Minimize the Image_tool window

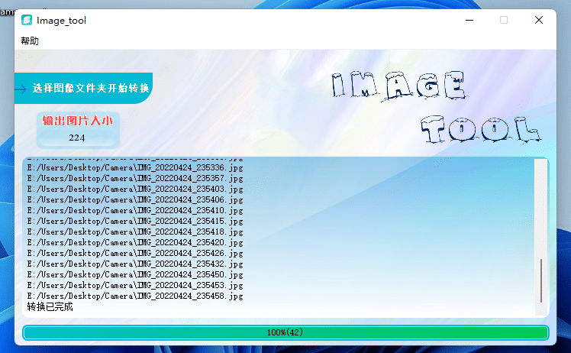pos(469,21)
